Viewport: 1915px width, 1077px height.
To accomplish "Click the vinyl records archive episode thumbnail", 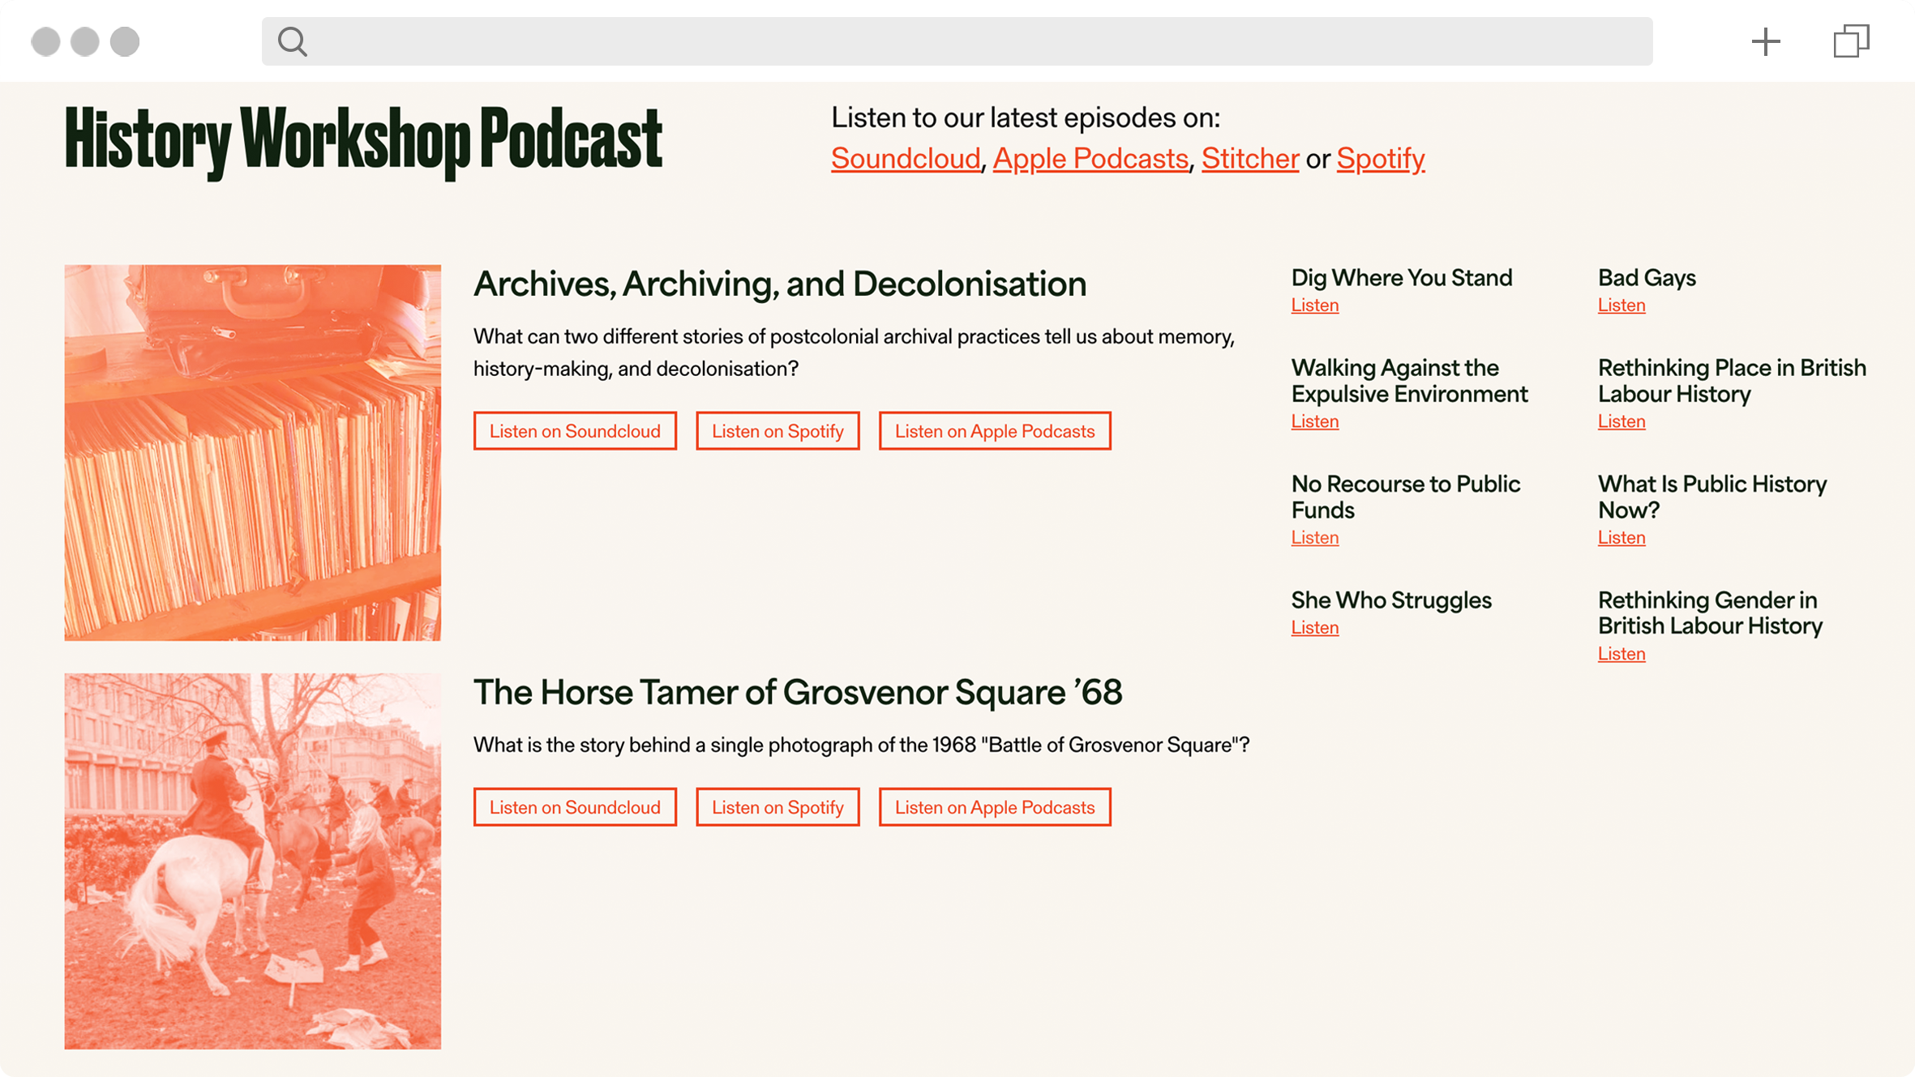I will click(253, 452).
